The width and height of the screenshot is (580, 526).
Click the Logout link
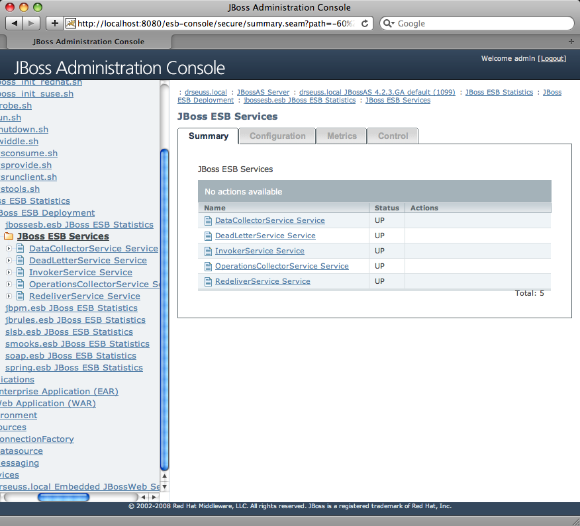pos(552,58)
